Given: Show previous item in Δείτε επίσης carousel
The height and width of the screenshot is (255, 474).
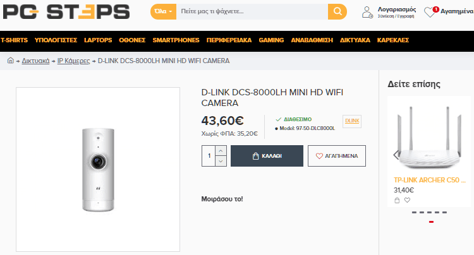Looking at the screenshot, I should coord(396,155).
